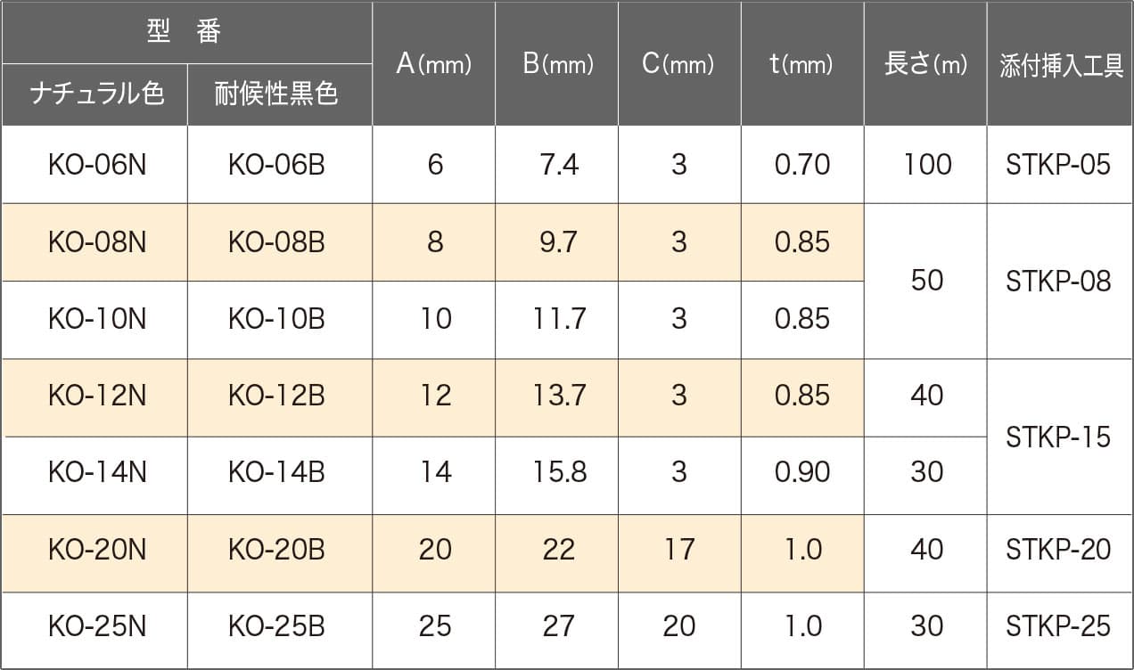Viewport: 1134px width, 670px height.
Task: Select the KO-08B black model cell
Action: (276, 242)
